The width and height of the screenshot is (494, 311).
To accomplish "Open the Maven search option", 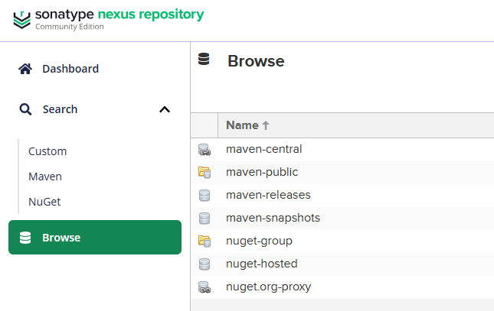I will (45, 177).
